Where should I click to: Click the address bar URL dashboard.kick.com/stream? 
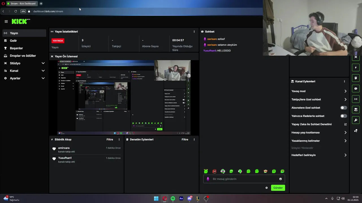click(48, 11)
